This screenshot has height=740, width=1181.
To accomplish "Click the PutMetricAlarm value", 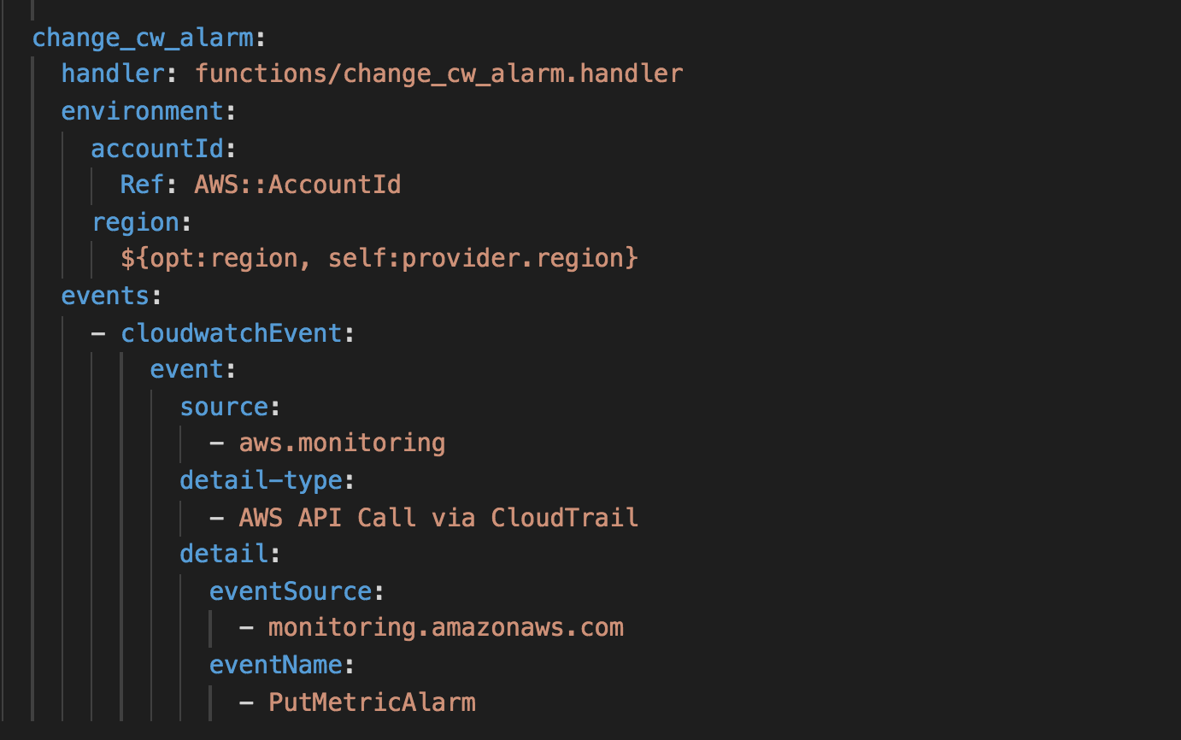I will pyautogui.click(x=372, y=702).
